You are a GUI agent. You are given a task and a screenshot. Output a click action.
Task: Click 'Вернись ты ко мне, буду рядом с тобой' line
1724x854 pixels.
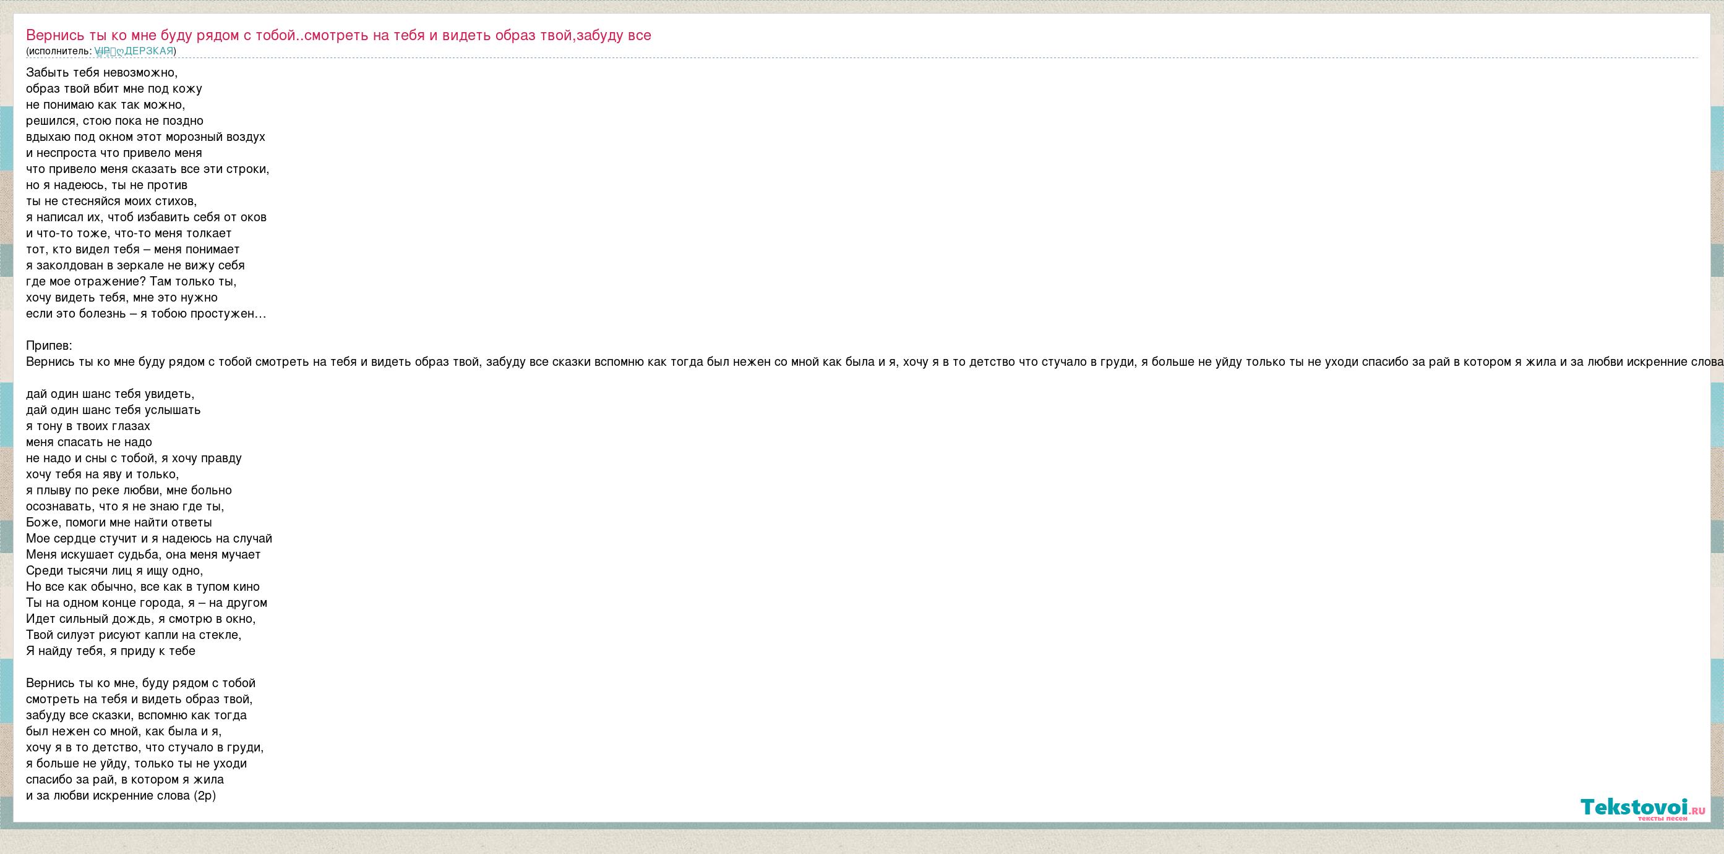(x=140, y=683)
